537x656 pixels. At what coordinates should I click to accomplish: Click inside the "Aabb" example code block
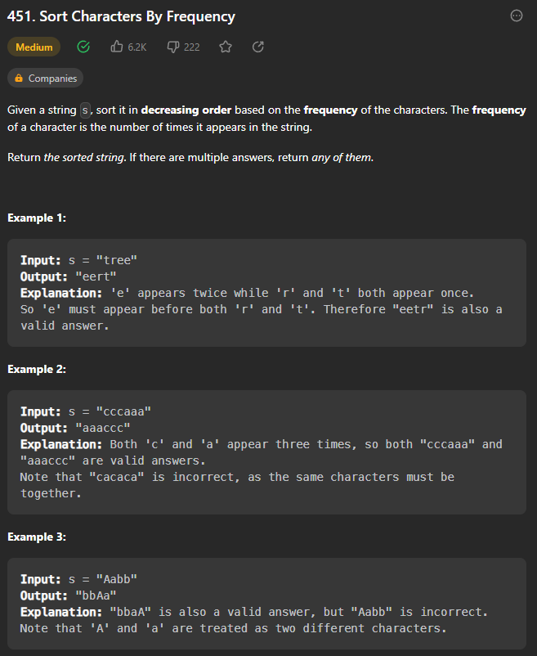(x=266, y=604)
